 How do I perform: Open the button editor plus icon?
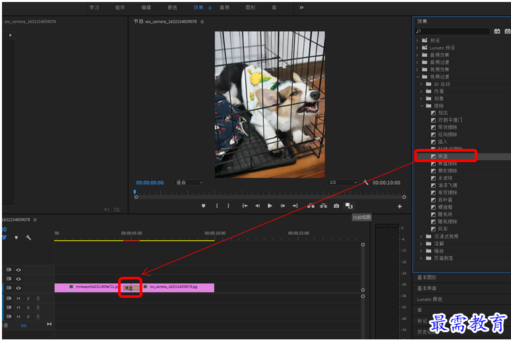pyautogui.click(x=400, y=206)
